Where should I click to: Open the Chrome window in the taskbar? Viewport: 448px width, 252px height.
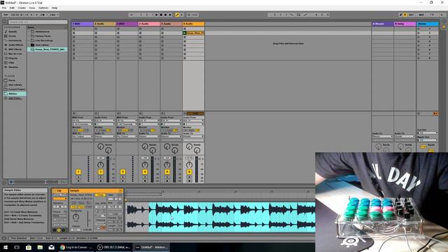click(x=76, y=247)
